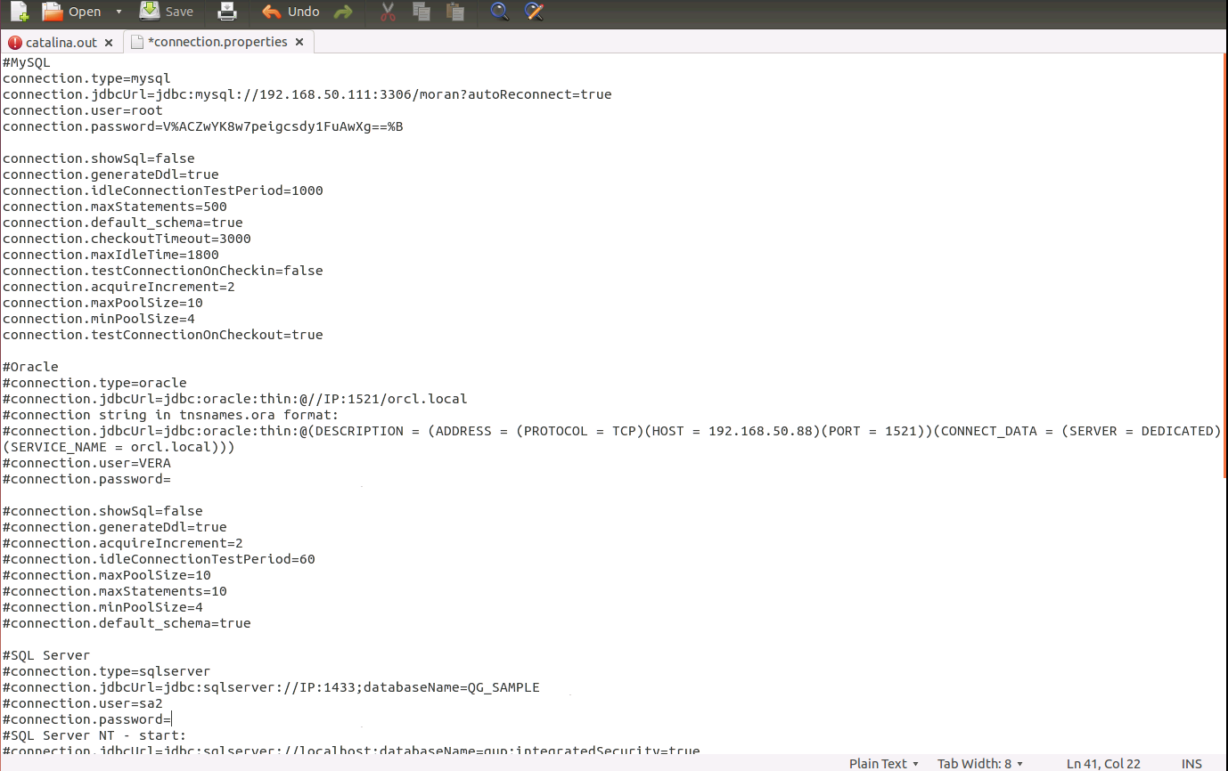Create a new document with the toolbar icon
The width and height of the screenshot is (1228, 771).
[19, 12]
